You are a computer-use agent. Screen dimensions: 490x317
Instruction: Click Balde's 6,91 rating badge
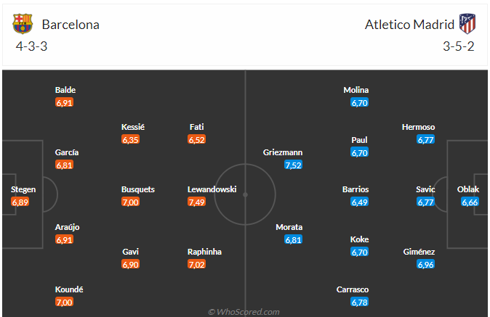(64, 103)
